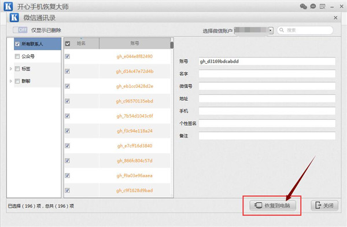The image size is (347, 227).
Task: Click the 个性签名 input field
Action: [267, 123]
